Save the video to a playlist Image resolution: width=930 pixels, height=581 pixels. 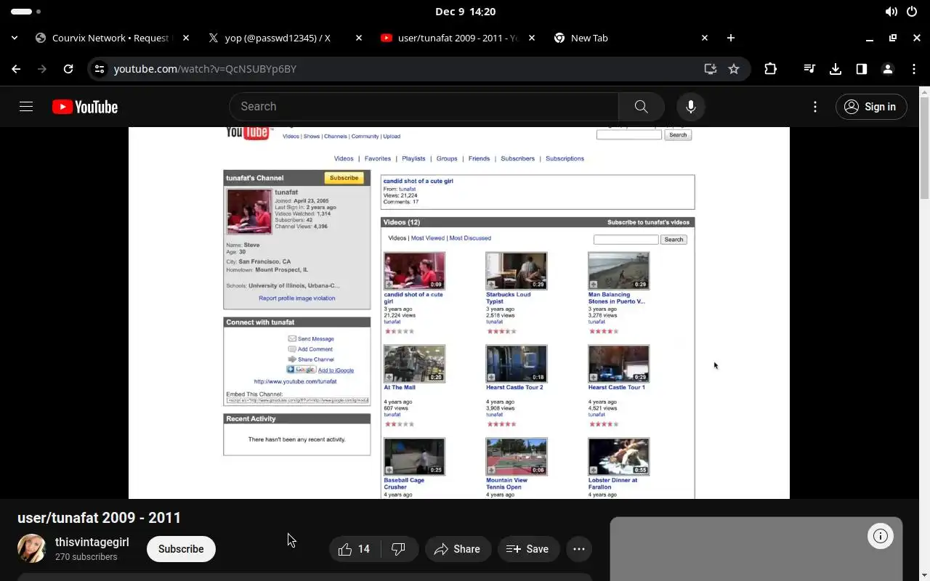pyautogui.click(x=528, y=549)
